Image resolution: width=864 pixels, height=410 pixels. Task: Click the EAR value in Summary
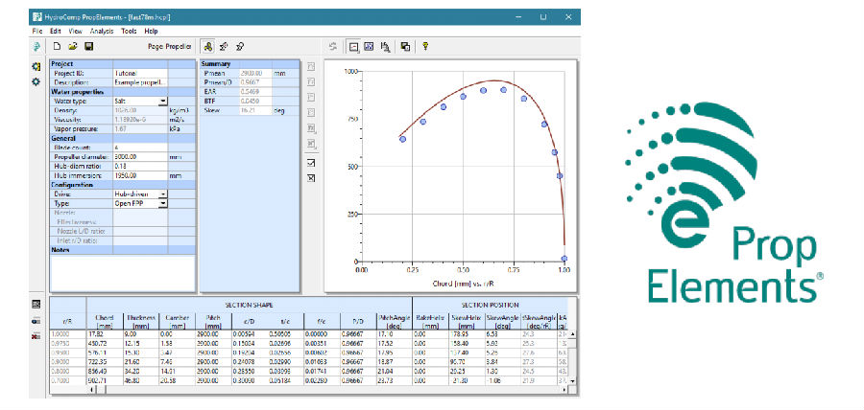(255, 92)
